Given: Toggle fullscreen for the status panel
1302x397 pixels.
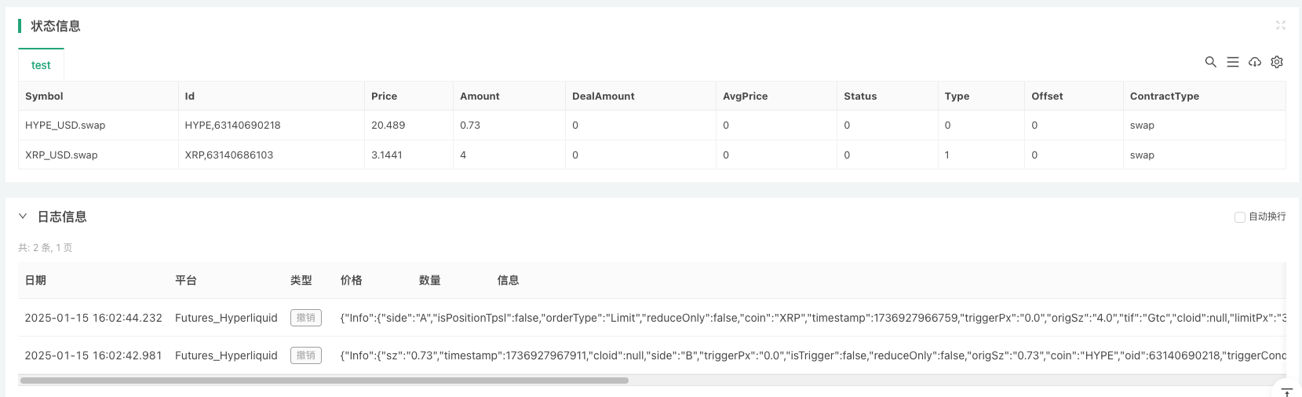Looking at the screenshot, I should click(1281, 25).
